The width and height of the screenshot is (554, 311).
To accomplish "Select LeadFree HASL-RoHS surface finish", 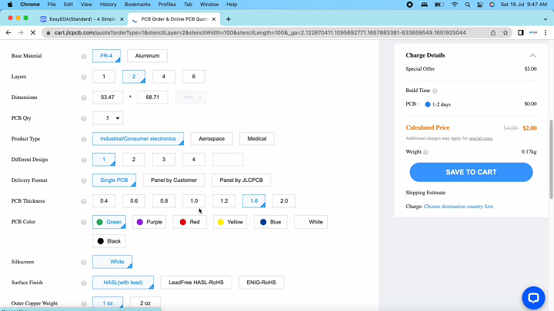I will pyautogui.click(x=196, y=283).
